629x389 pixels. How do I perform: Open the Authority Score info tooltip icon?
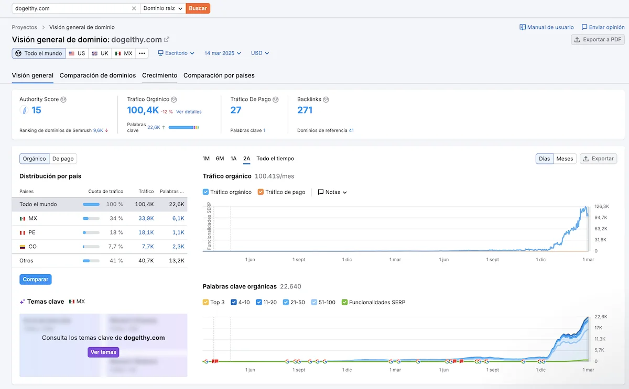tap(63, 99)
